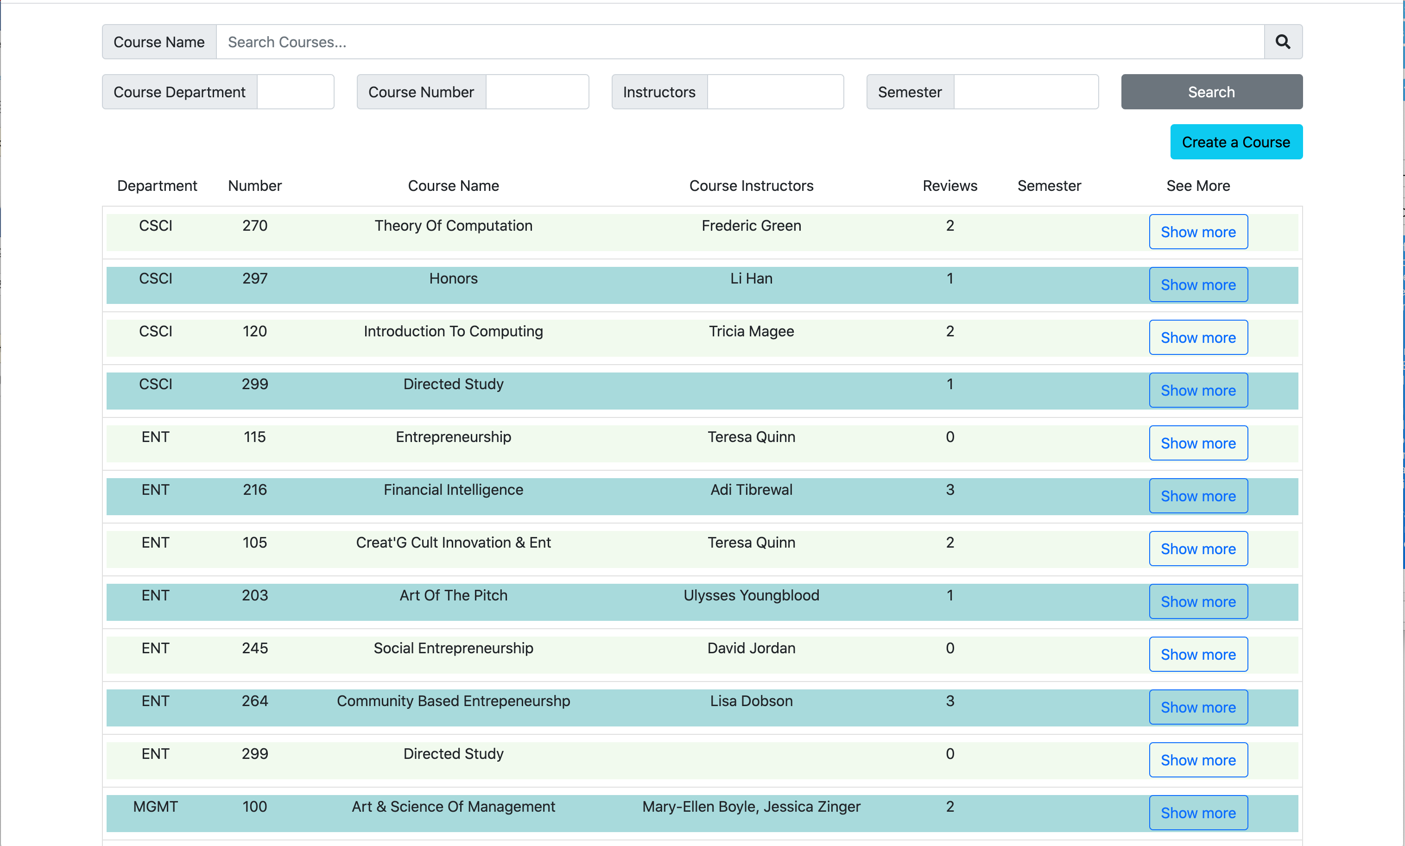Screen dimensions: 1405x846
Task: Click the Create a Course button
Action: pos(1236,142)
